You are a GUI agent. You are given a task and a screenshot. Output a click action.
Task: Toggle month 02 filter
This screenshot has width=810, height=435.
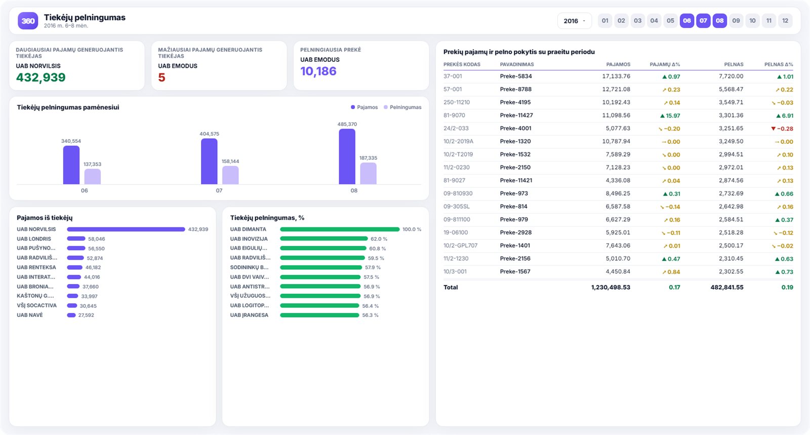(x=621, y=21)
